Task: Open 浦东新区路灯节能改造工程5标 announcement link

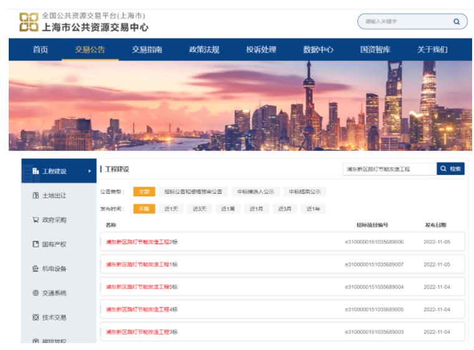Action: click(142, 287)
